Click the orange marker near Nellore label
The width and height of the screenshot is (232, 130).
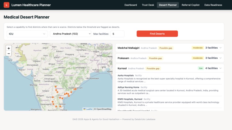(x=60, y=106)
